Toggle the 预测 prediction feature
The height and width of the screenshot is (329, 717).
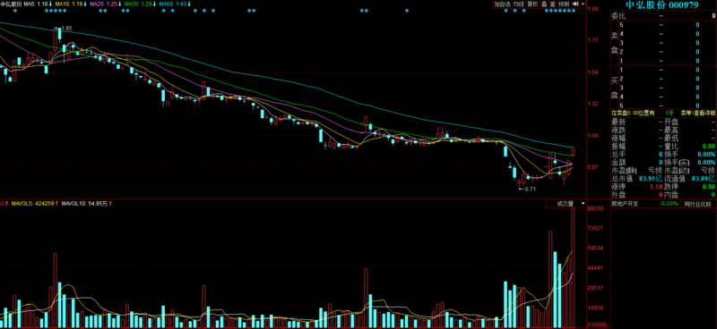click(x=564, y=4)
